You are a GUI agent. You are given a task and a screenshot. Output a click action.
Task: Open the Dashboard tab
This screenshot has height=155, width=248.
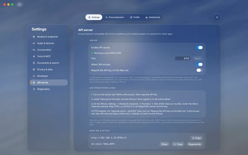tap(153, 17)
